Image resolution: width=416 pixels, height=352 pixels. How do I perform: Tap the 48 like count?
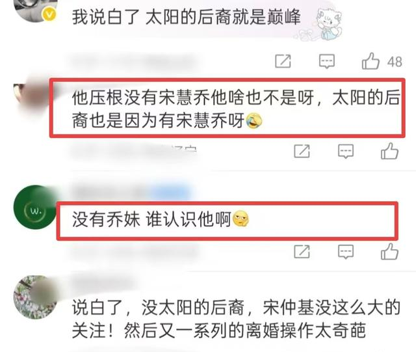pos(395,62)
